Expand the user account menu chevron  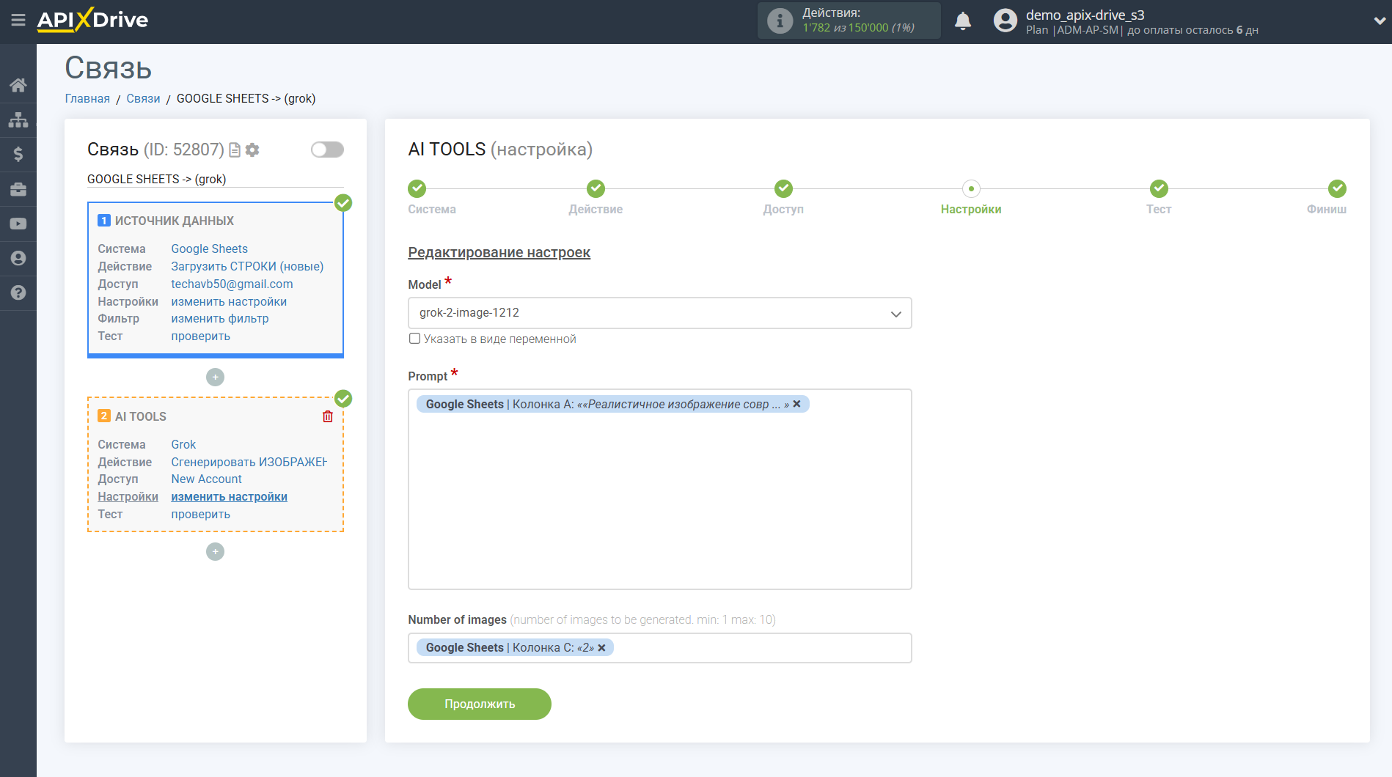point(1379,21)
